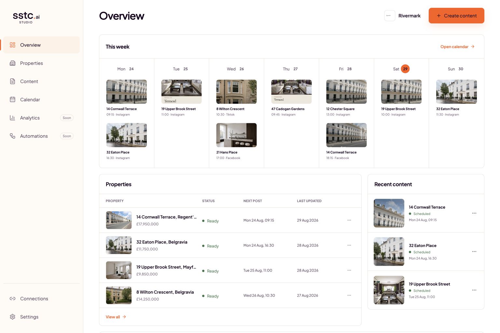Select Saturday 29 date badge
Viewport: 500px width, 333px height.
(x=405, y=69)
